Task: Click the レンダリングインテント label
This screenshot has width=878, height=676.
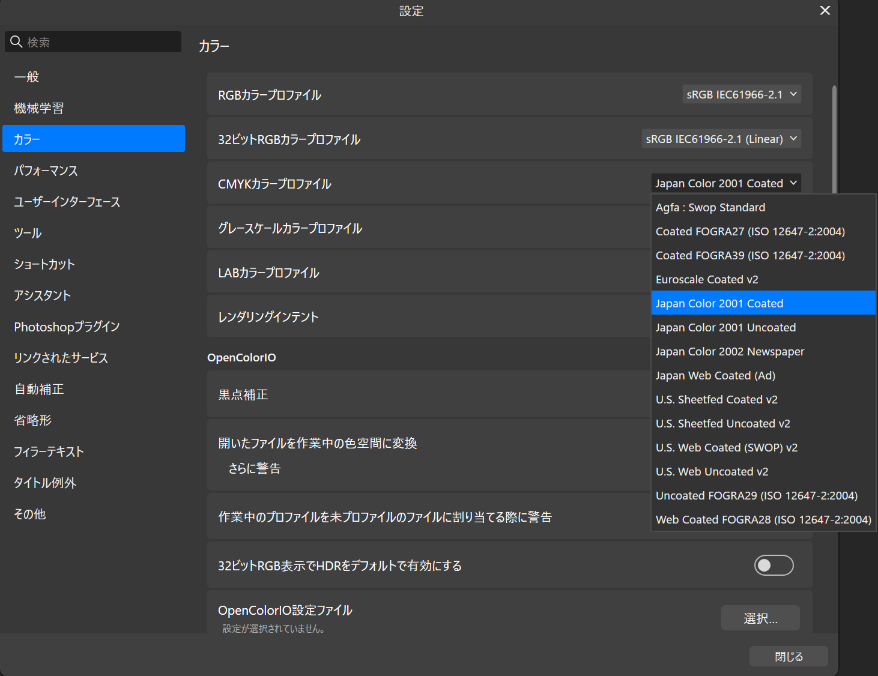Action: pyautogui.click(x=268, y=317)
